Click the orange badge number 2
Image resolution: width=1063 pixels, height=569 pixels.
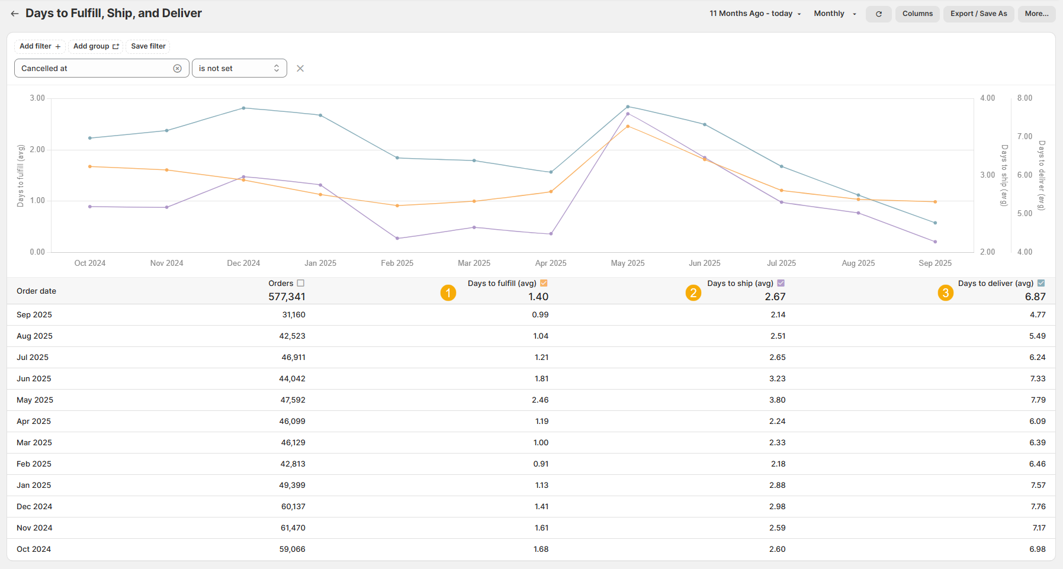click(693, 292)
